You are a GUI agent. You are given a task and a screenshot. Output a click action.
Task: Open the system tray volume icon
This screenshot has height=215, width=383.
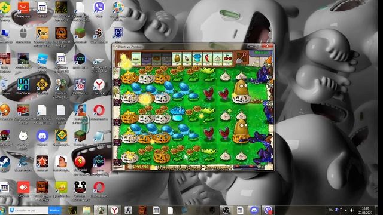[x=352, y=210]
